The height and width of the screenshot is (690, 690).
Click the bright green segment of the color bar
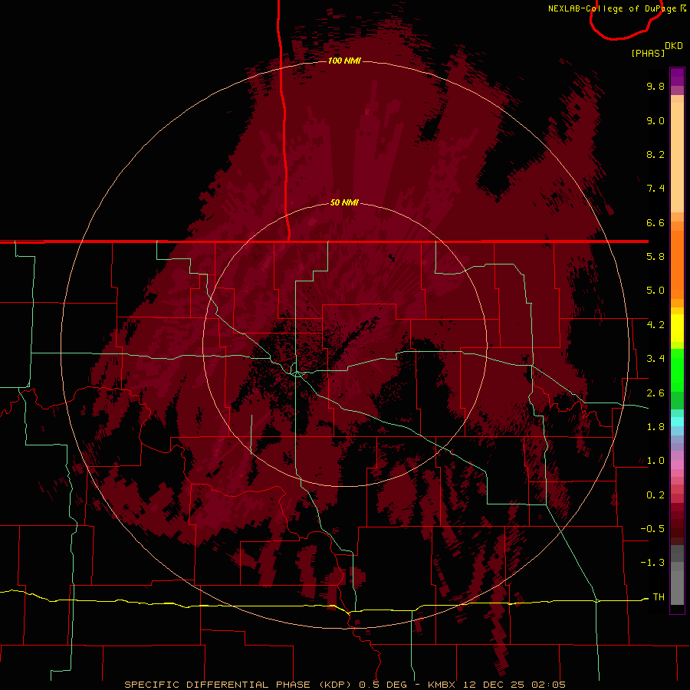click(x=677, y=370)
